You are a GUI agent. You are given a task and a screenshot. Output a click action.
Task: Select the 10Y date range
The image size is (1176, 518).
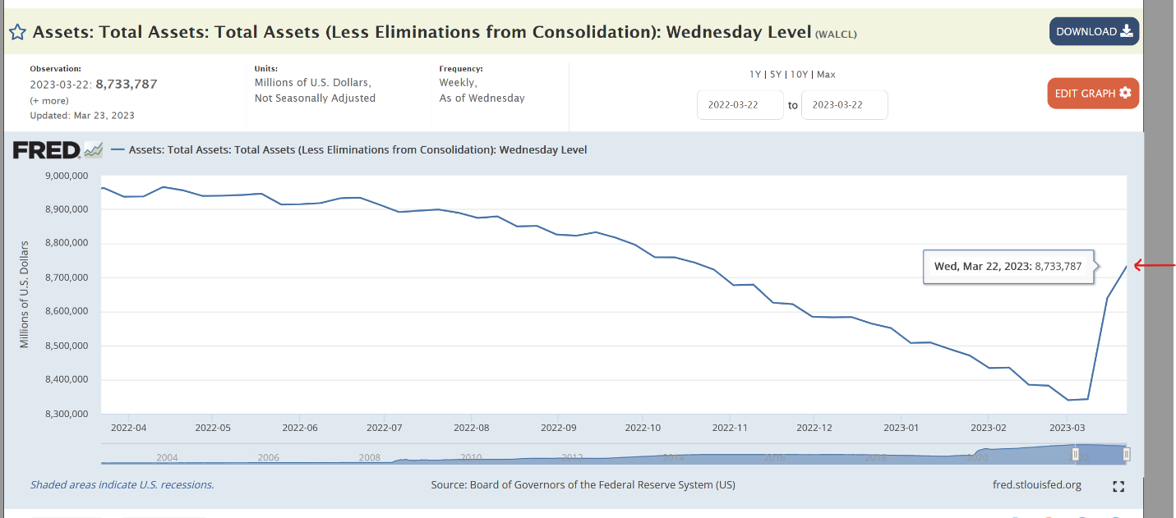click(x=798, y=75)
